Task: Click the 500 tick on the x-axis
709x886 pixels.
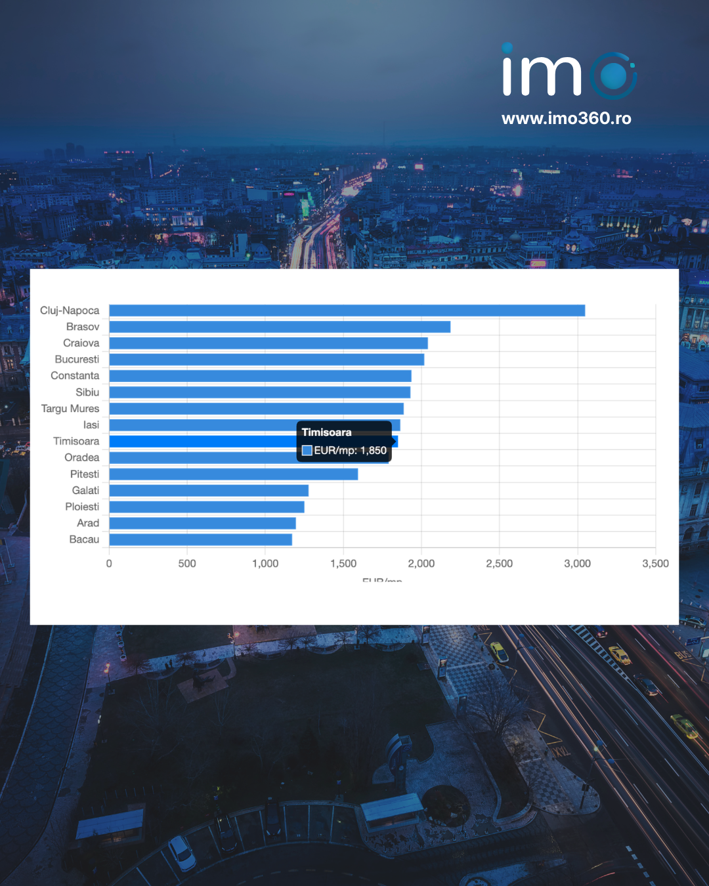Action: 187,564
